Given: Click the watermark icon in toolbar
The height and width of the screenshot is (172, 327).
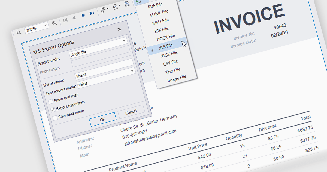Looking at the screenshot, I should pos(127,4).
